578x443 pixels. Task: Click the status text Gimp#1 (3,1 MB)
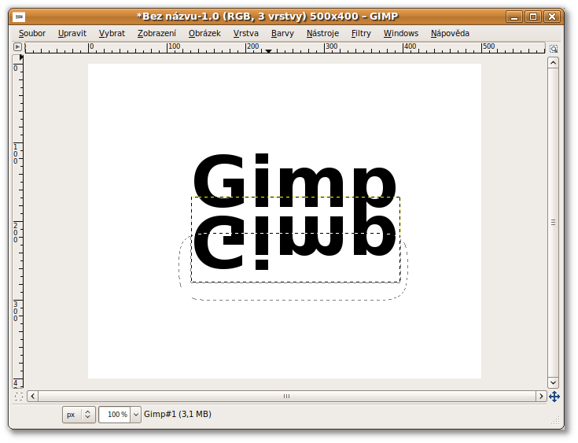point(178,414)
